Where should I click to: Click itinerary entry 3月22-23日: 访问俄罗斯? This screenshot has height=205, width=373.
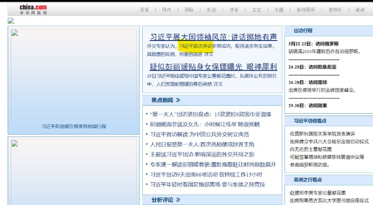click(x=313, y=44)
